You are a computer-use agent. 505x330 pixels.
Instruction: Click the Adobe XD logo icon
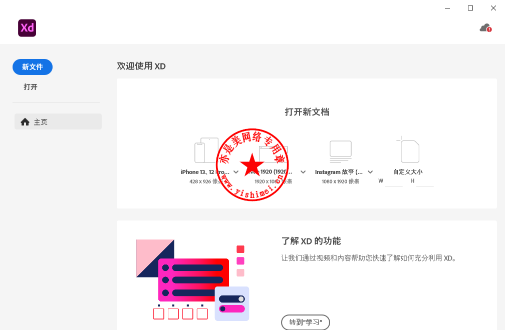pos(27,28)
